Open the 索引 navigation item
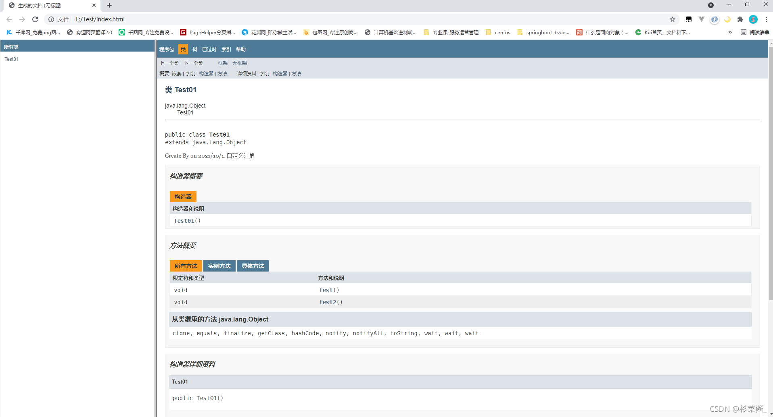Screen dimensions: 773x417 [226, 50]
